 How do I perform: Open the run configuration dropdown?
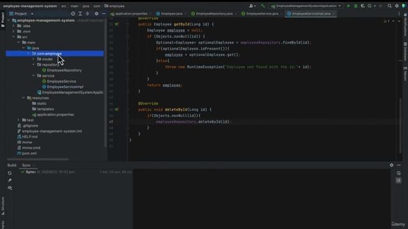[x=306, y=6]
